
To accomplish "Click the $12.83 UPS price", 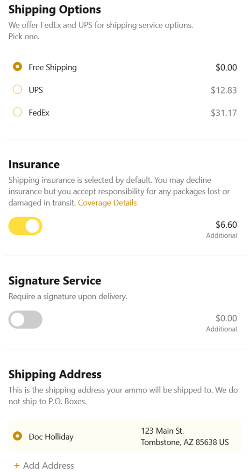I will pyautogui.click(x=224, y=90).
